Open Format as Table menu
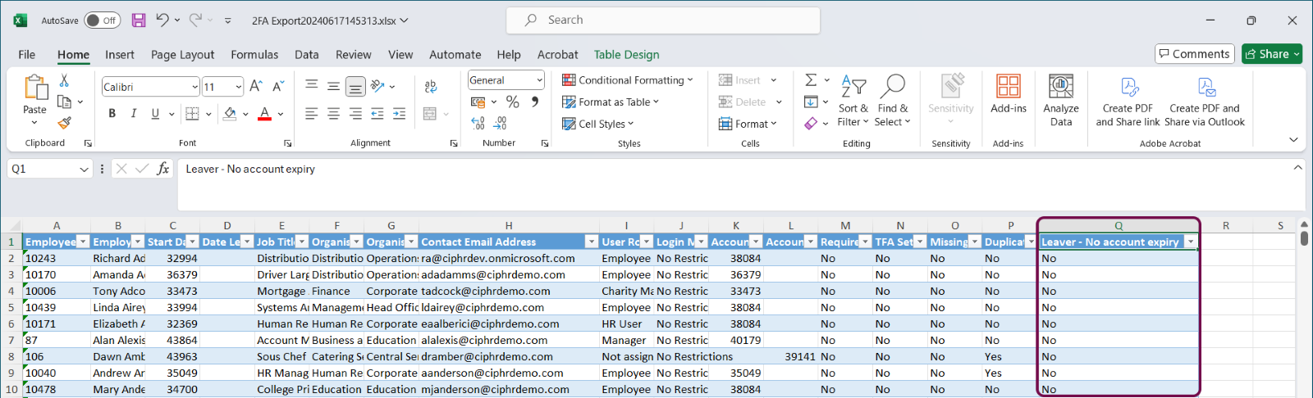Image resolution: width=1313 pixels, height=398 pixels. (611, 102)
